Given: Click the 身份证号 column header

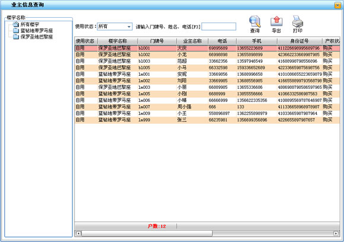Looking at the screenshot, I should 300,41.
